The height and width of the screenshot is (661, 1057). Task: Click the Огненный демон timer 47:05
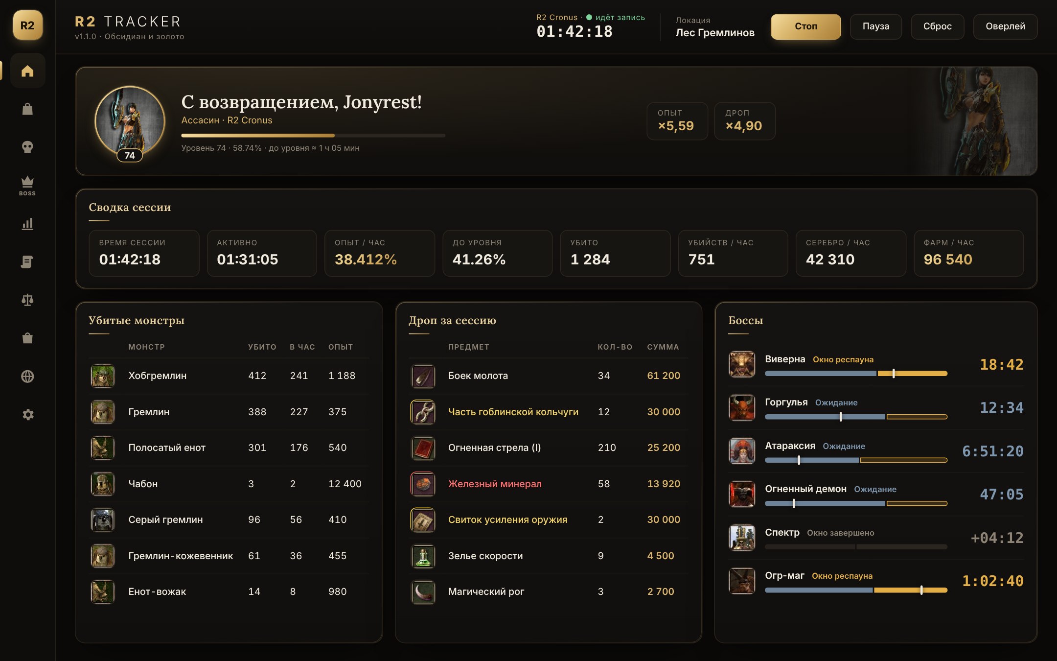1001,495
